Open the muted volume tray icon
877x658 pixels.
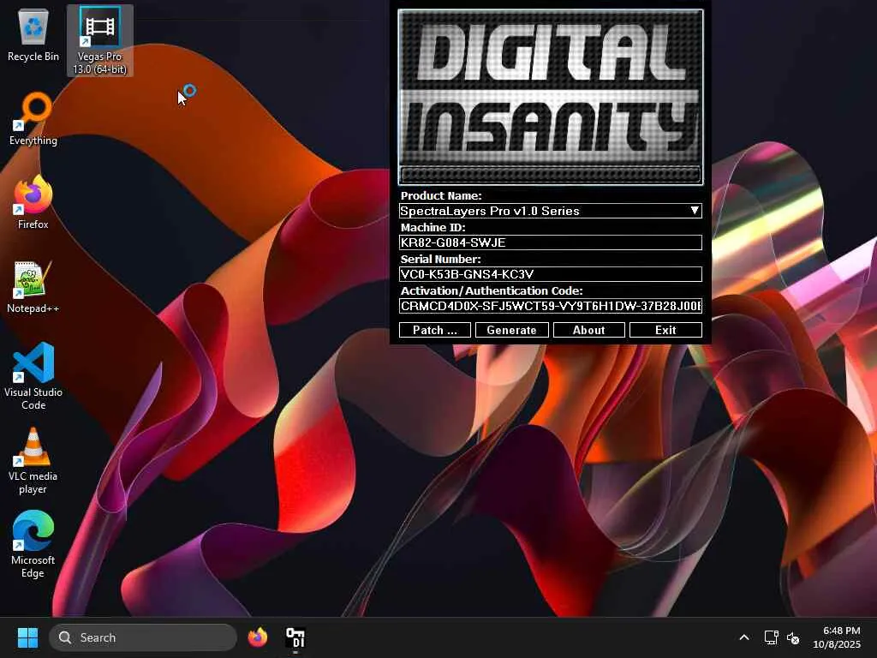(x=792, y=637)
